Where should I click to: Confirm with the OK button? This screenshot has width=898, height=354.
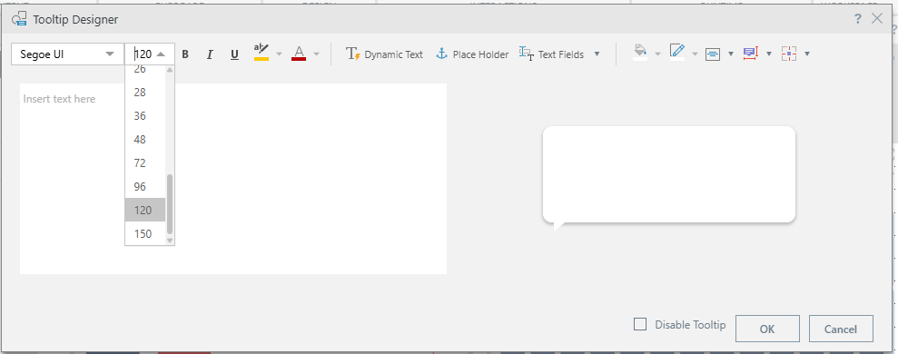click(767, 329)
